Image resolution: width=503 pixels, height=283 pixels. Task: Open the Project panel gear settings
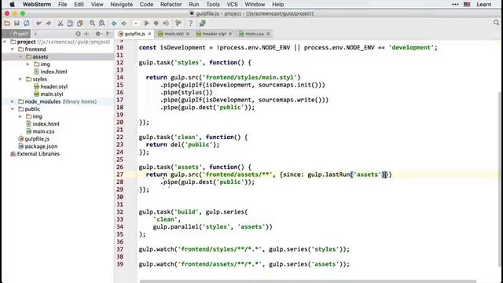coord(98,34)
